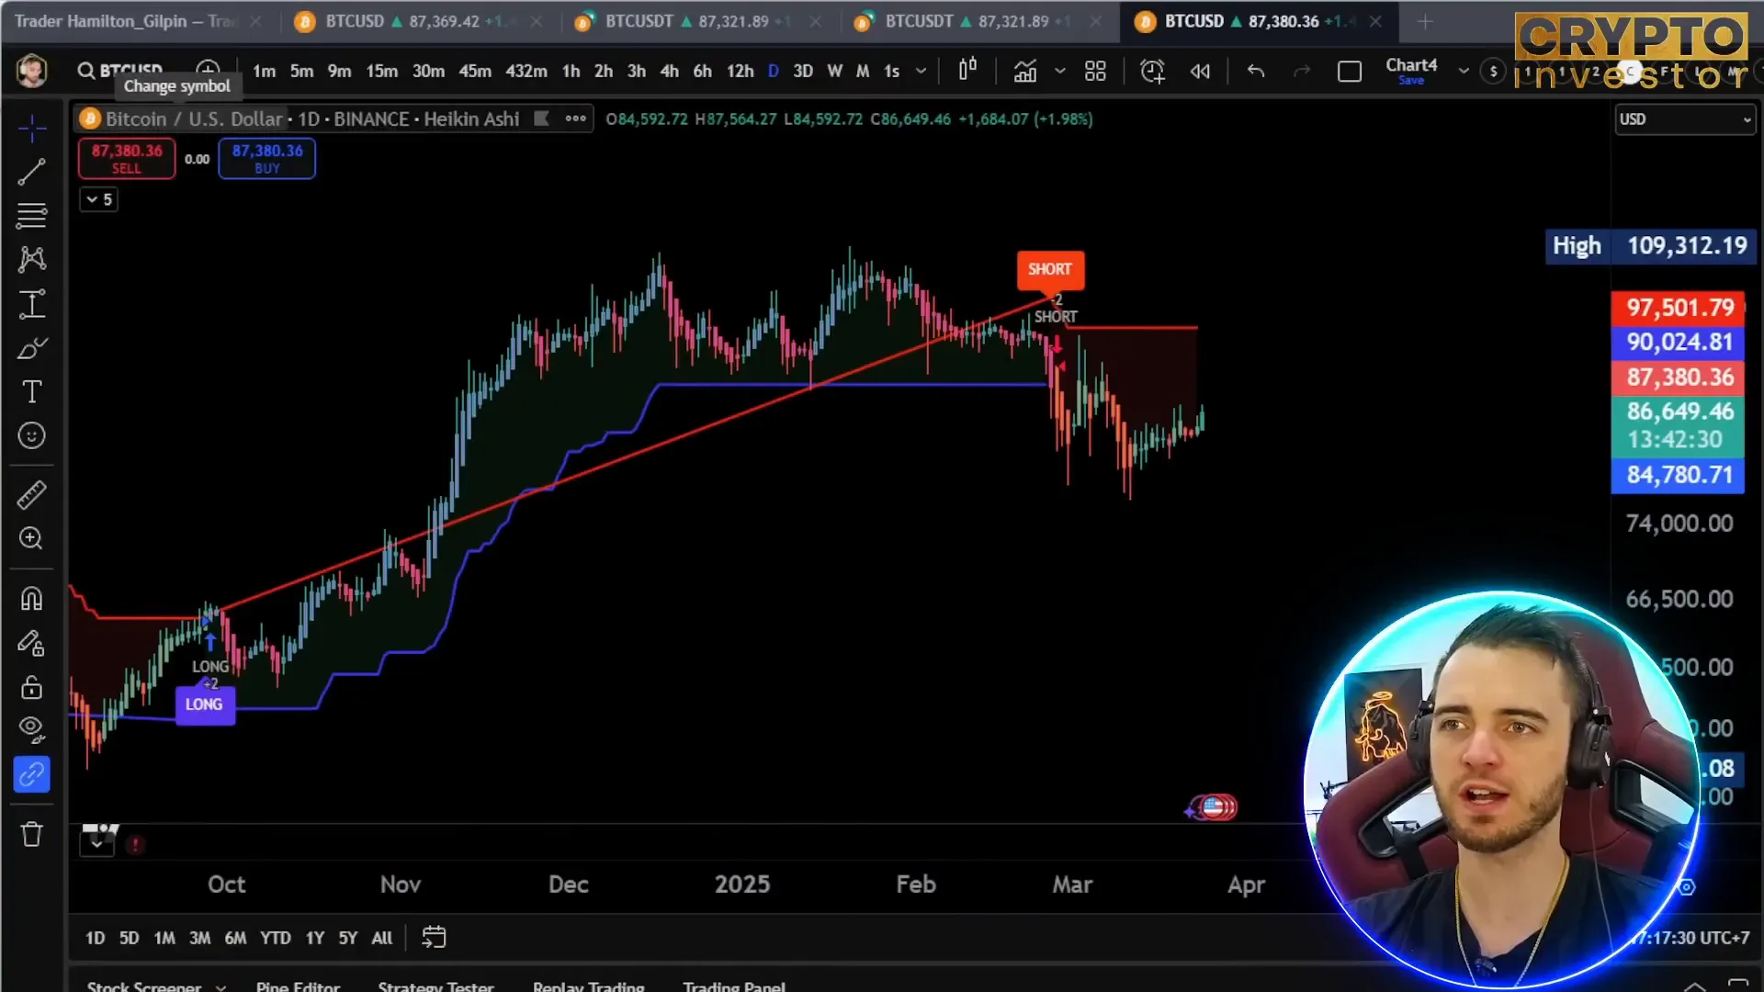Screen dimensions: 1764x992
Task: Open the indicator templates grid icon
Action: (1095, 71)
